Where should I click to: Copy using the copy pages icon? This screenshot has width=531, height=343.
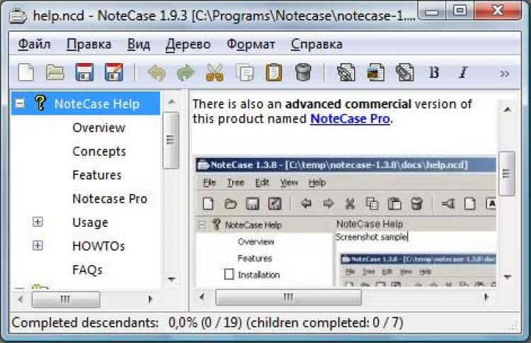244,72
